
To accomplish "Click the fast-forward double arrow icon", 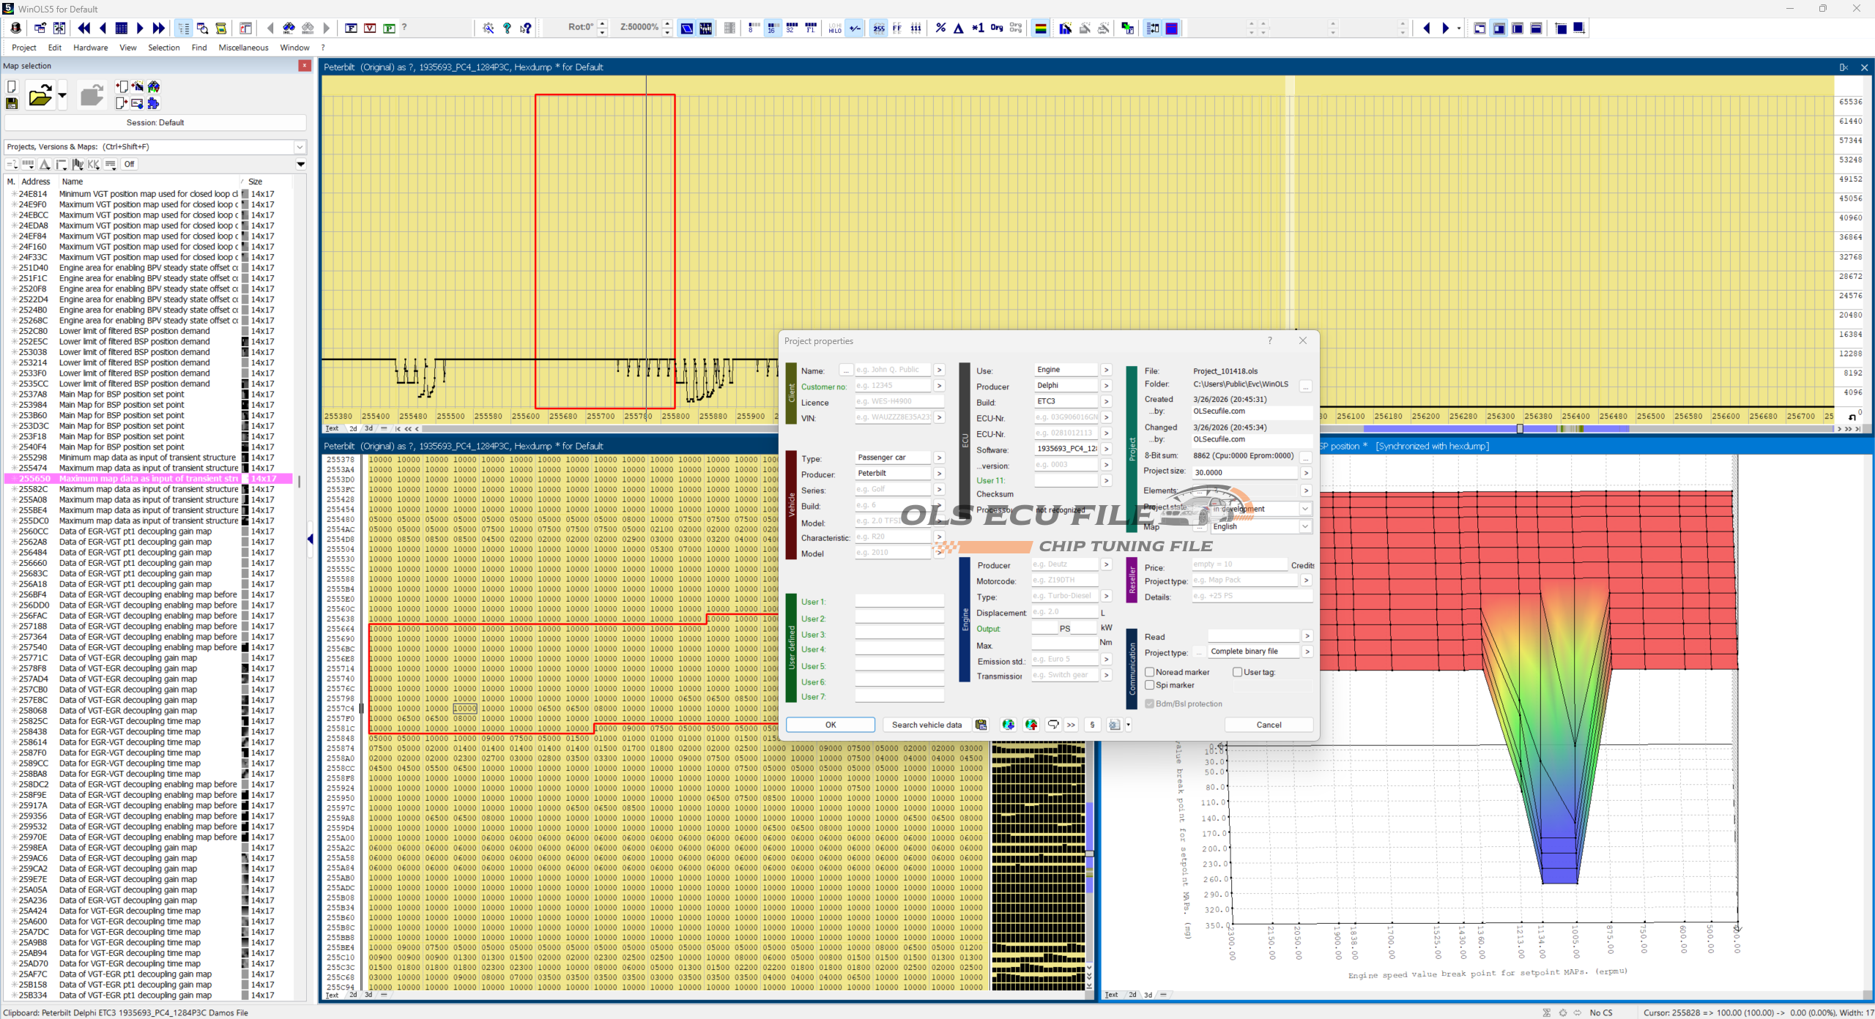I will click(159, 28).
